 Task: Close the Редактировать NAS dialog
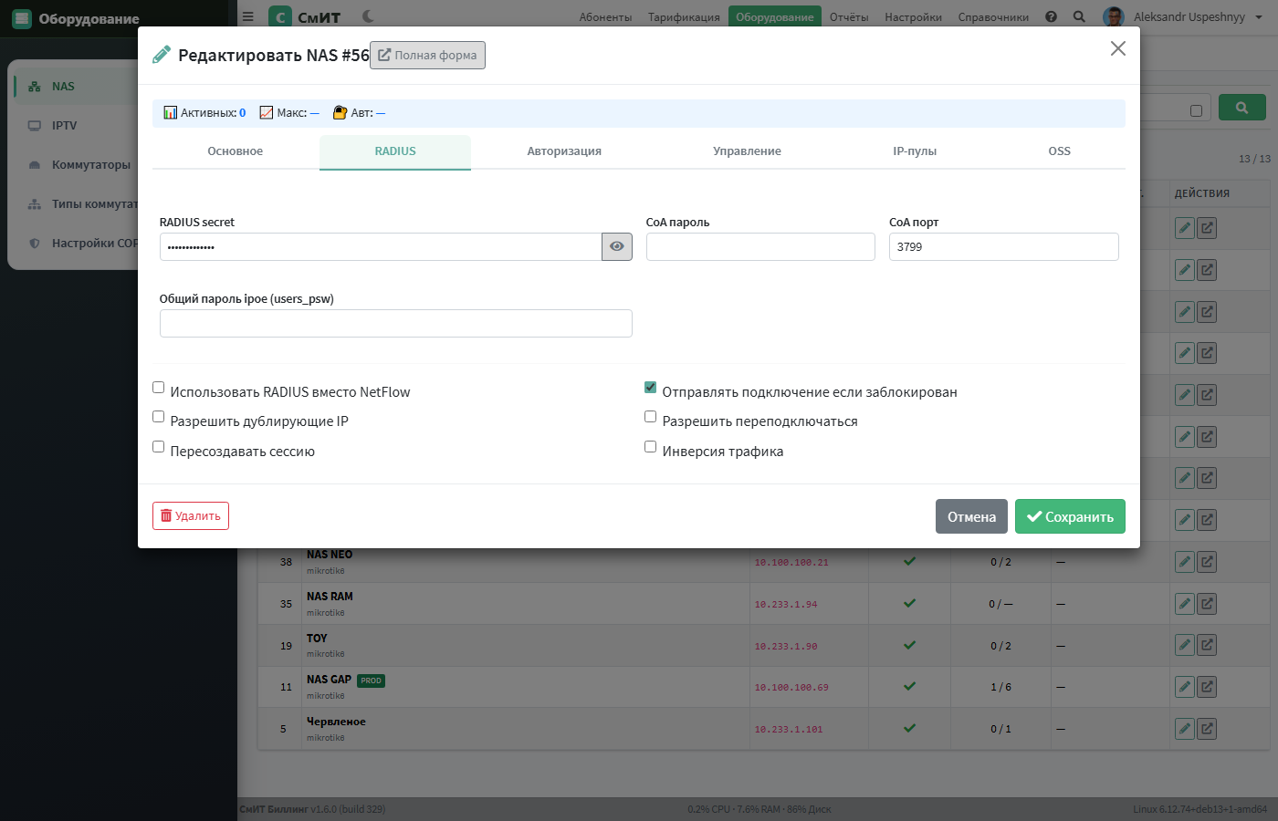pos(1117,48)
